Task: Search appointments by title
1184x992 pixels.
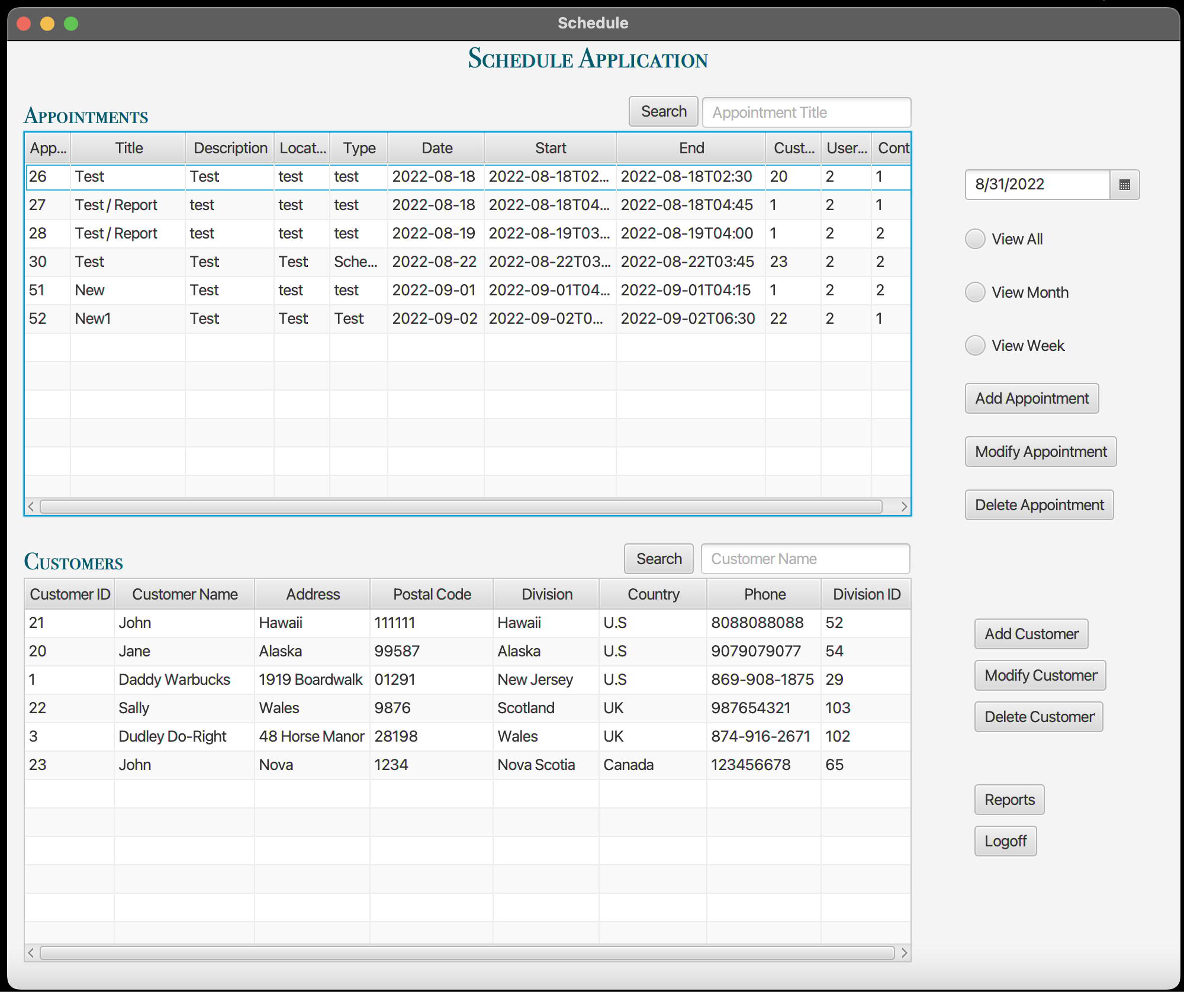Action: click(x=663, y=111)
